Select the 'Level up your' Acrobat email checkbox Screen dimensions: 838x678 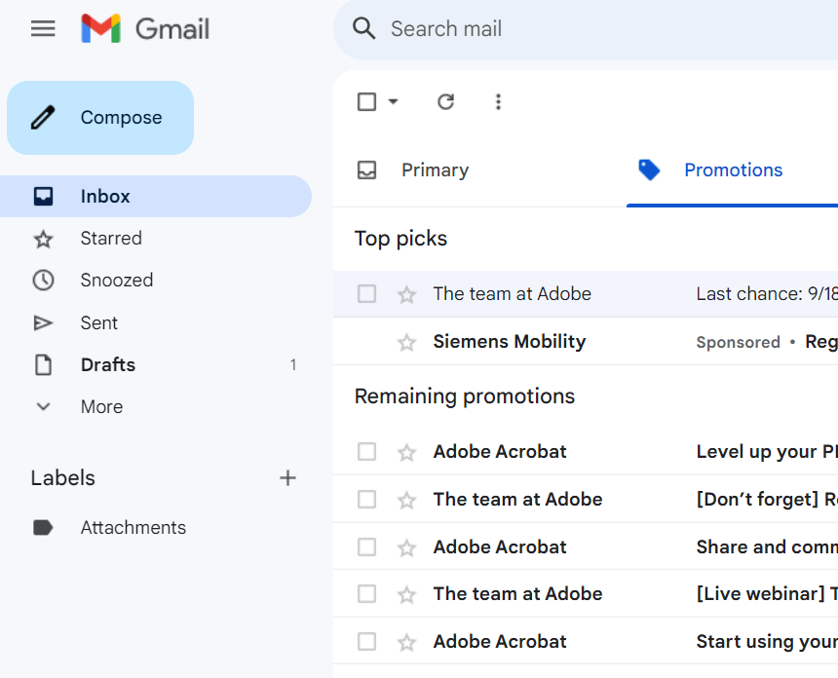pyautogui.click(x=366, y=452)
